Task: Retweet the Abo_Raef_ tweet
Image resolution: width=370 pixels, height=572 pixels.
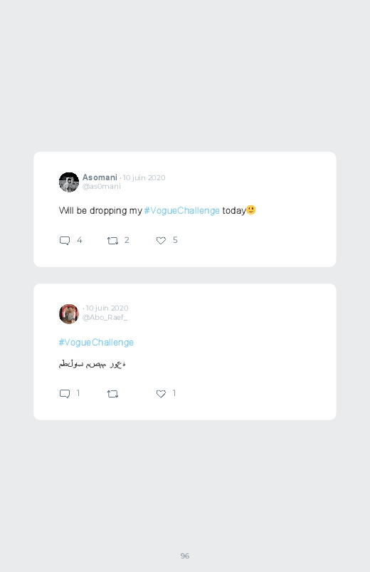Action: [112, 394]
